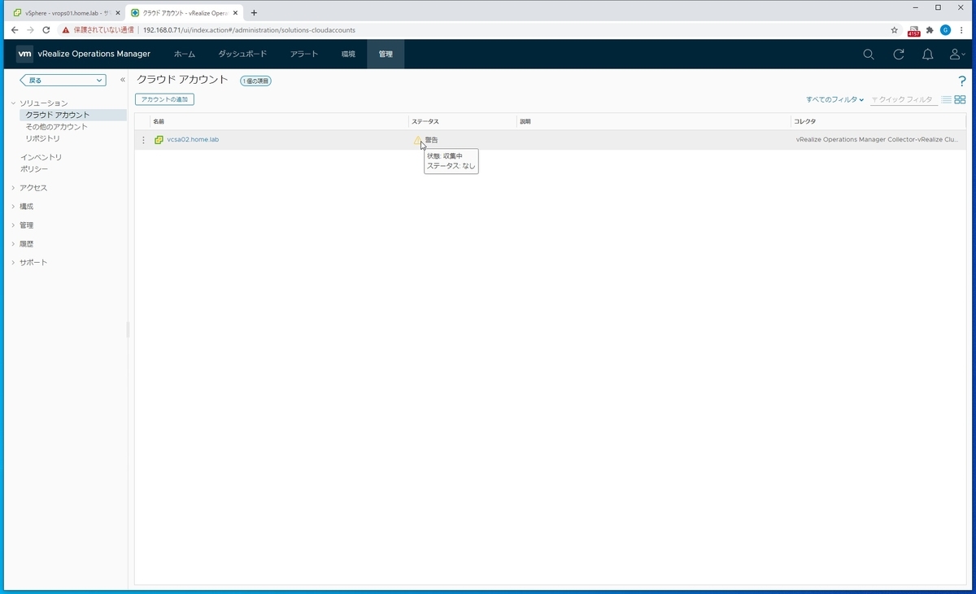Open インベントリ in the sidebar
Screen dimensions: 976x594
point(41,157)
